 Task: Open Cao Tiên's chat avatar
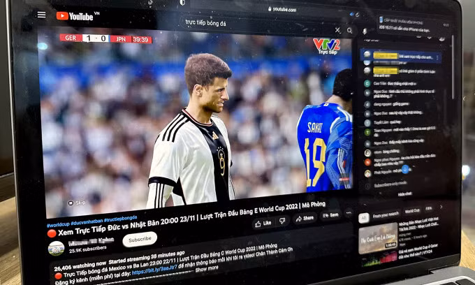[x=367, y=84]
